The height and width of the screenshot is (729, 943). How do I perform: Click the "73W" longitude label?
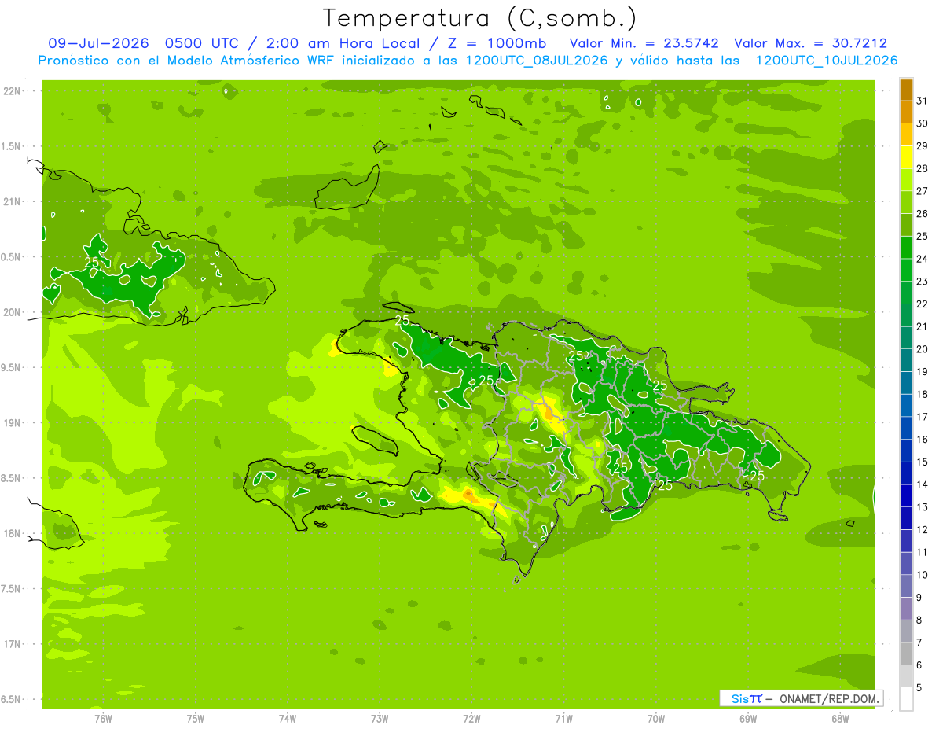(x=380, y=718)
